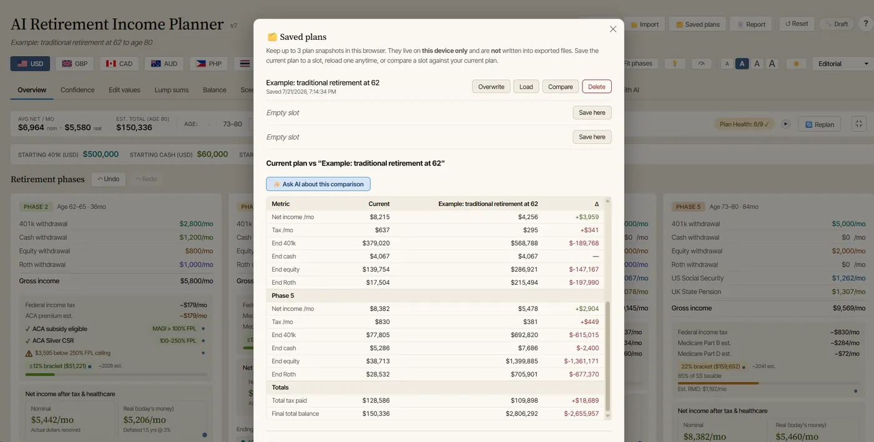Select CAD currency
The height and width of the screenshot is (442, 874).
pos(119,64)
